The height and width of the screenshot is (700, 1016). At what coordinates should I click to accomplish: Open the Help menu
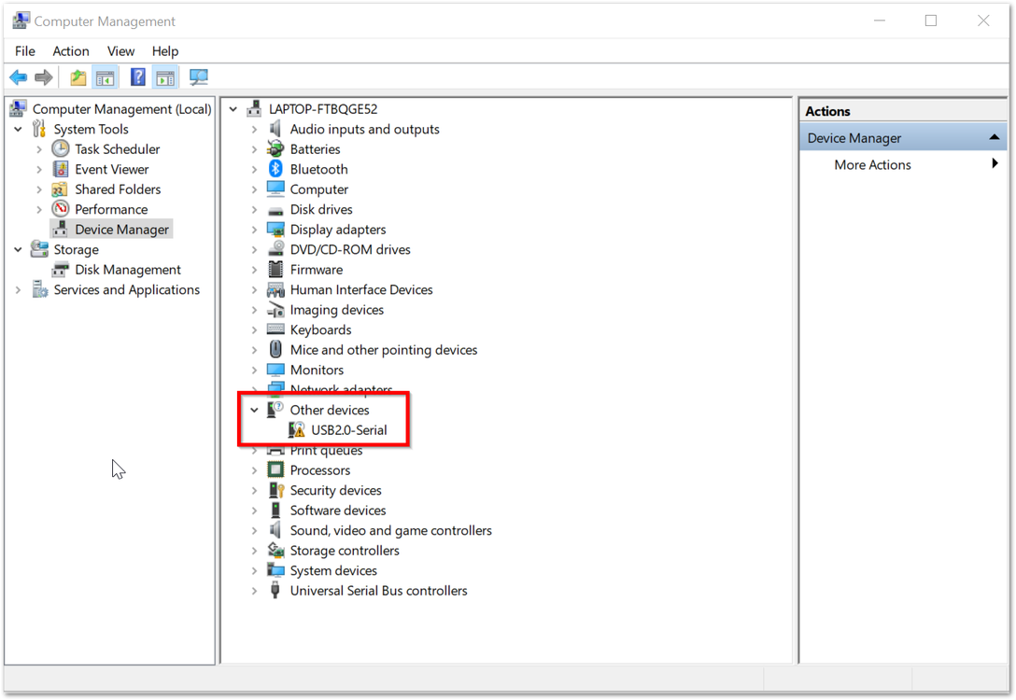[165, 51]
